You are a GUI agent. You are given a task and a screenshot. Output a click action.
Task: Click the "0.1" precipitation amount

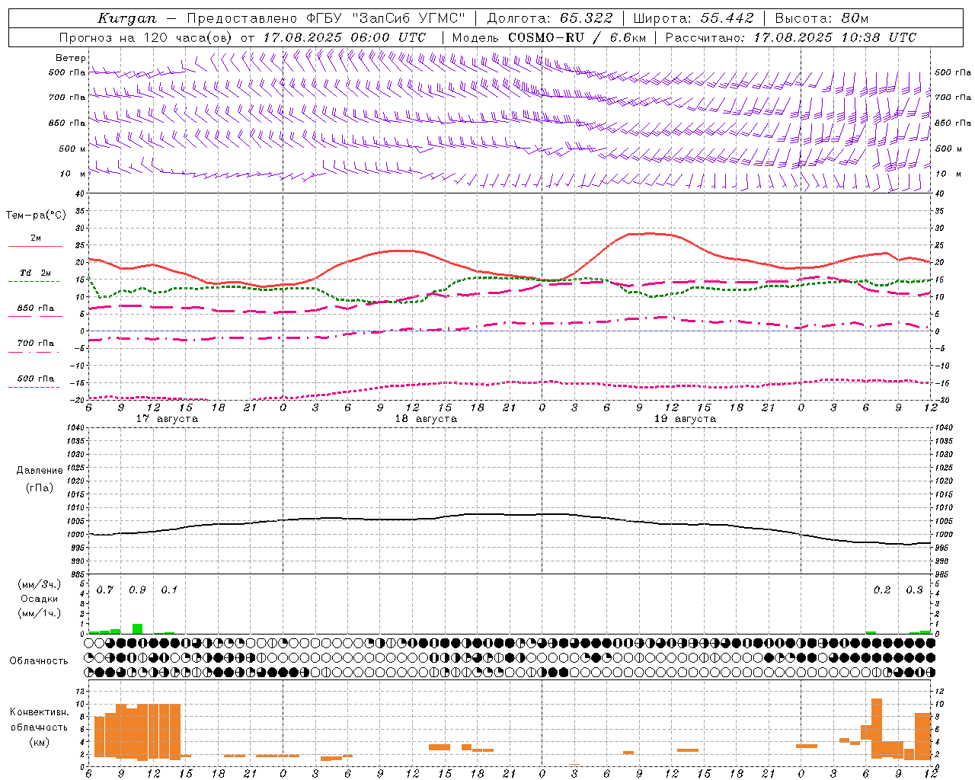[x=169, y=590]
